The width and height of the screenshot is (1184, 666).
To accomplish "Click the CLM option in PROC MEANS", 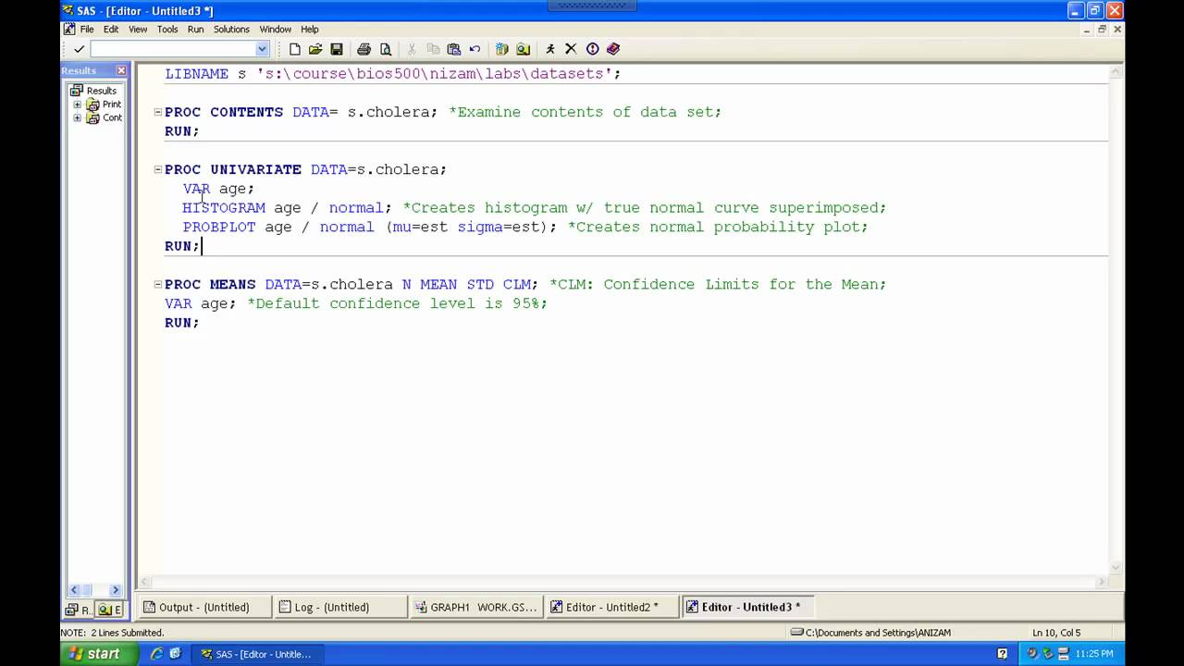I will (517, 285).
